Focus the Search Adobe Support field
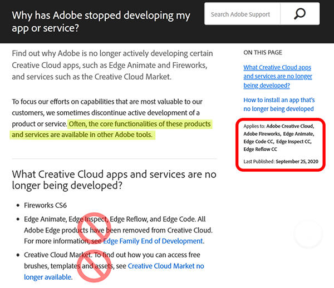334x288 pixels. pyautogui.click(x=242, y=14)
